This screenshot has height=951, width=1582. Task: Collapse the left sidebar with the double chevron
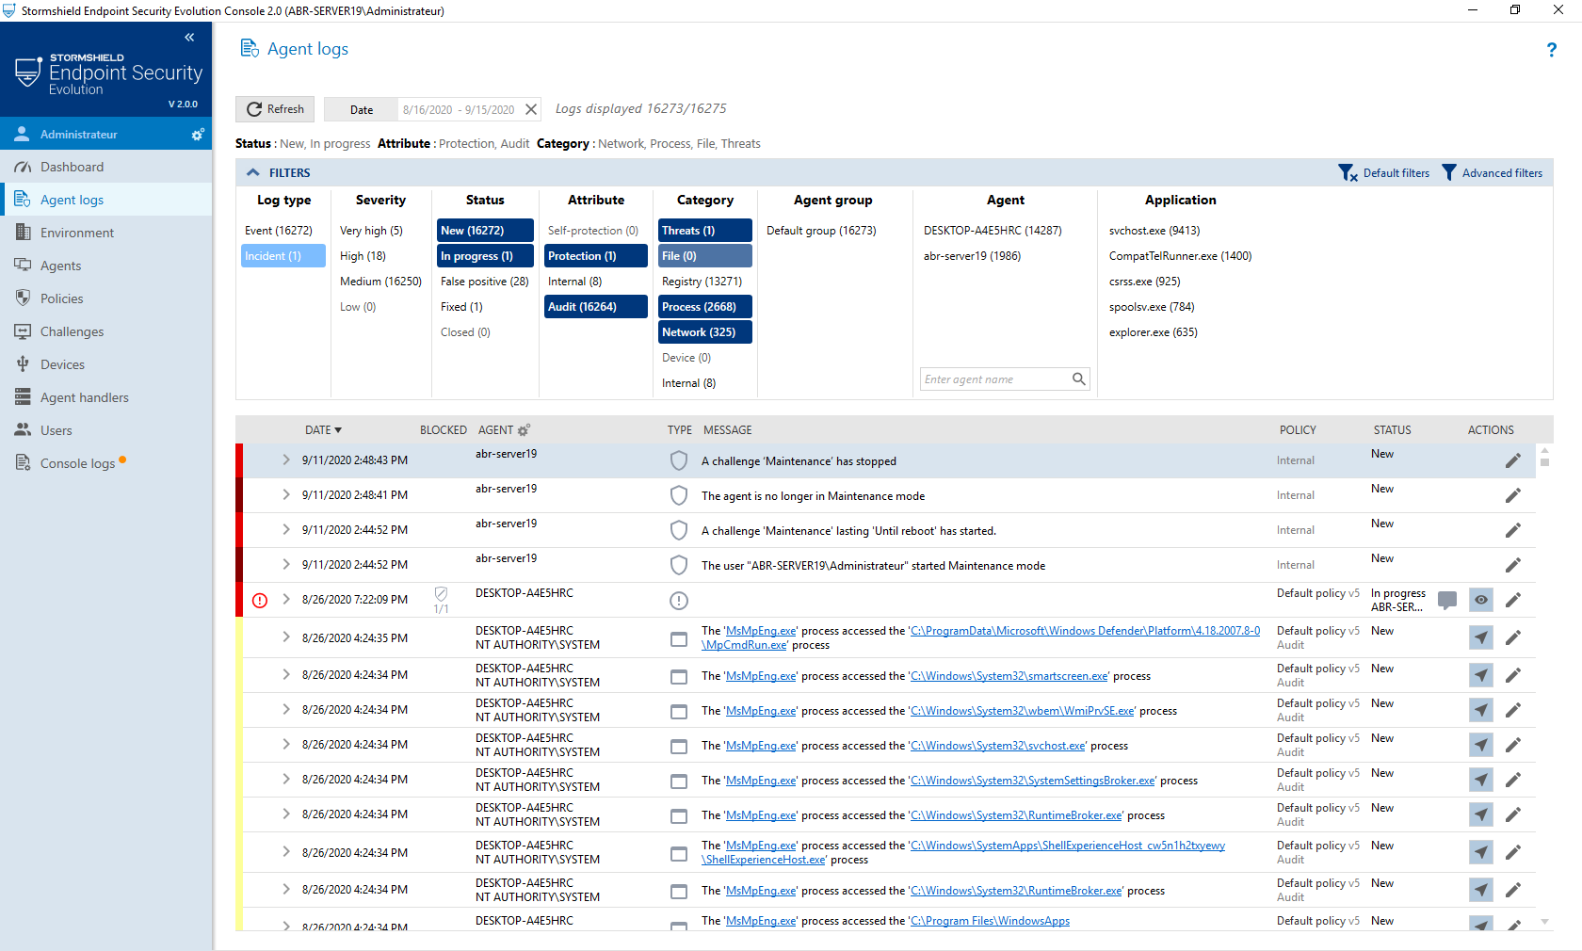pos(188,37)
